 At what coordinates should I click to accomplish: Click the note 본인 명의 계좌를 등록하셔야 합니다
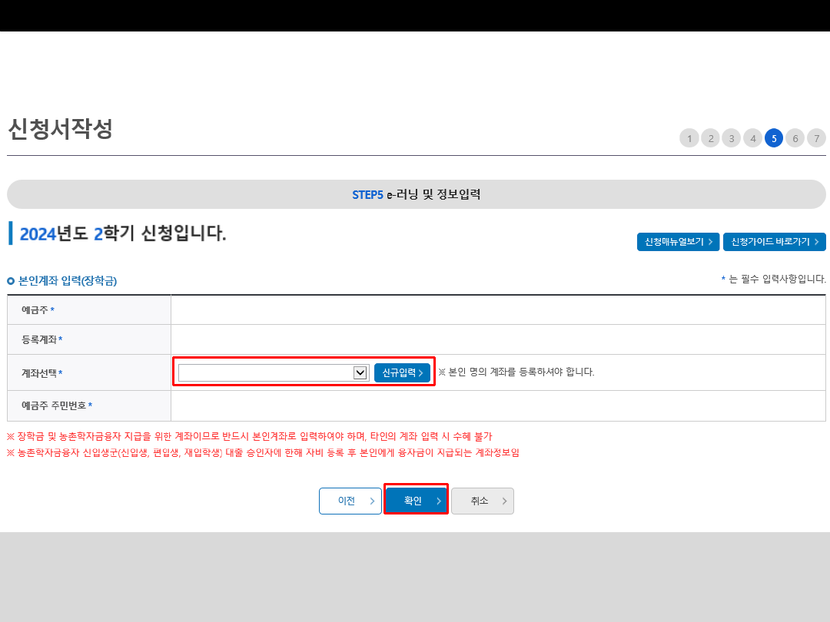(516, 372)
